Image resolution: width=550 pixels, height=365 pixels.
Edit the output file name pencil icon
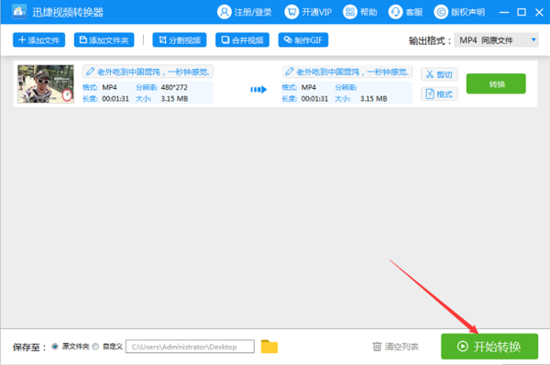click(x=290, y=72)
